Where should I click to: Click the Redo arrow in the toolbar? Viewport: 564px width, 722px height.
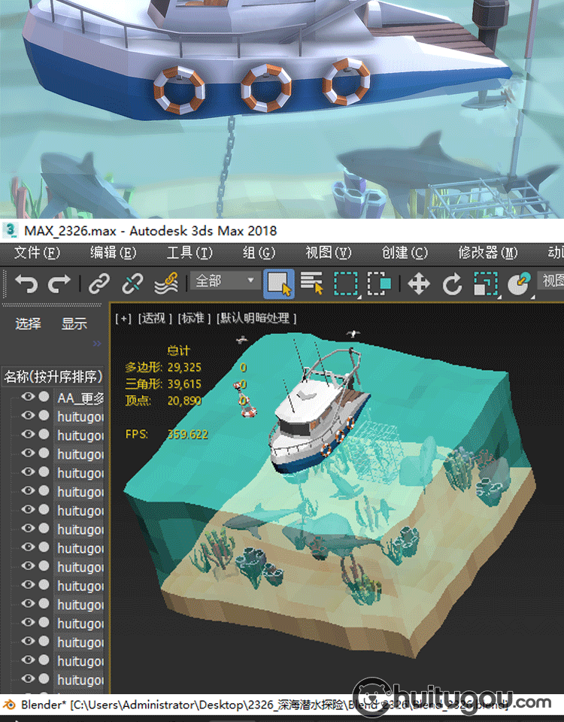click(59, 284)
